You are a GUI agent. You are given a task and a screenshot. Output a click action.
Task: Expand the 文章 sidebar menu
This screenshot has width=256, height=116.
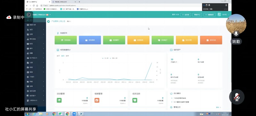[35, 63]
